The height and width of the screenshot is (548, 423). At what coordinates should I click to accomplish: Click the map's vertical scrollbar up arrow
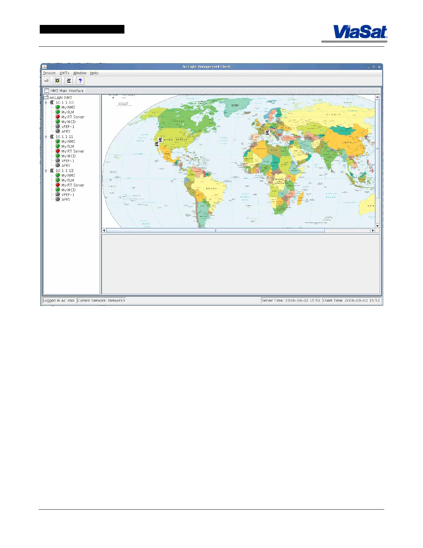[377, 97]
